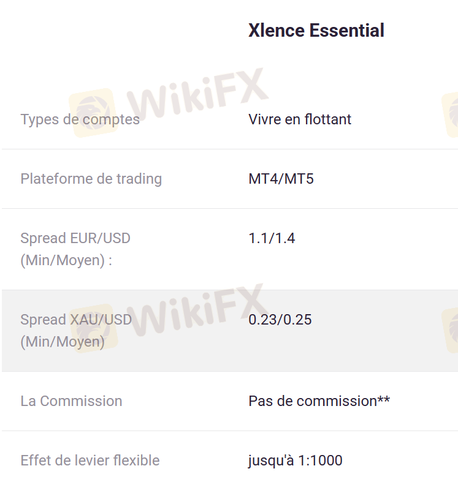Click the WikiFX watermark text under the header
Screen dimensions: 458x485
tap(196, 98)
